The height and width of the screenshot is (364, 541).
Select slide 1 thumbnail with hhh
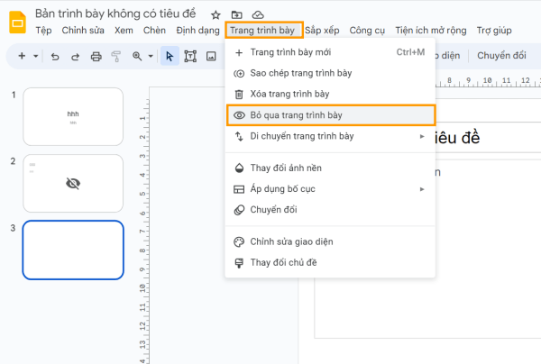click(x=73, y=116)
